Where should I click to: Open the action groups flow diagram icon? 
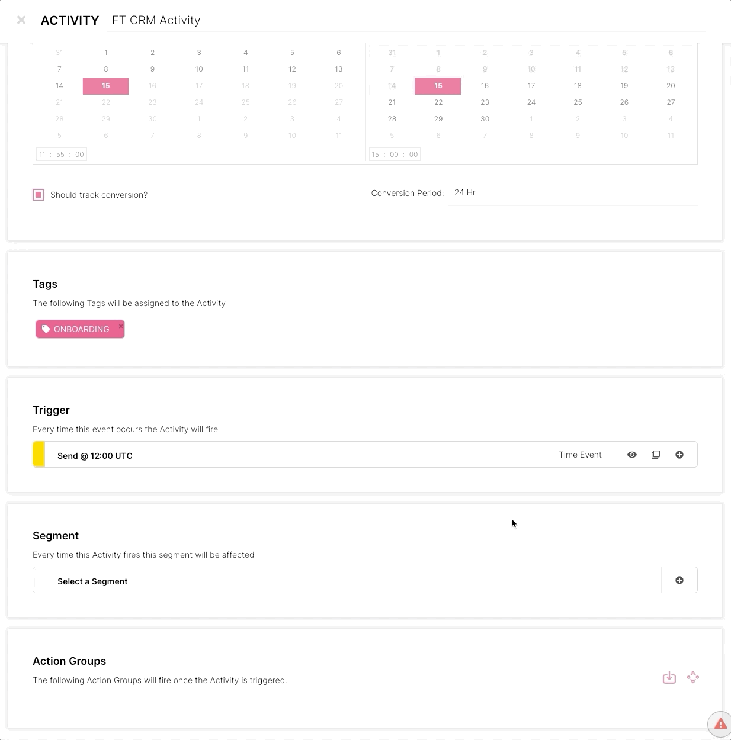pos(693,678)
